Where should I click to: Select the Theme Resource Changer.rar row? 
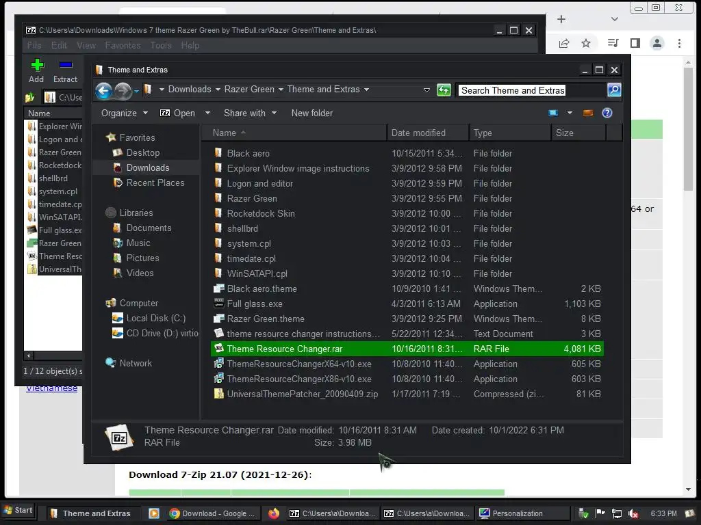pyautogui.click(x=407, y=349)
